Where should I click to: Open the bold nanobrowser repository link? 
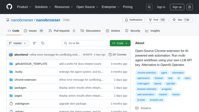[48, 20]
